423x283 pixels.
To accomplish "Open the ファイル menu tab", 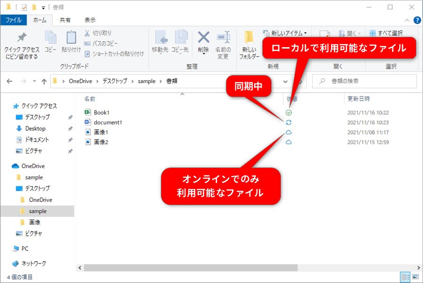I will 13,20.
